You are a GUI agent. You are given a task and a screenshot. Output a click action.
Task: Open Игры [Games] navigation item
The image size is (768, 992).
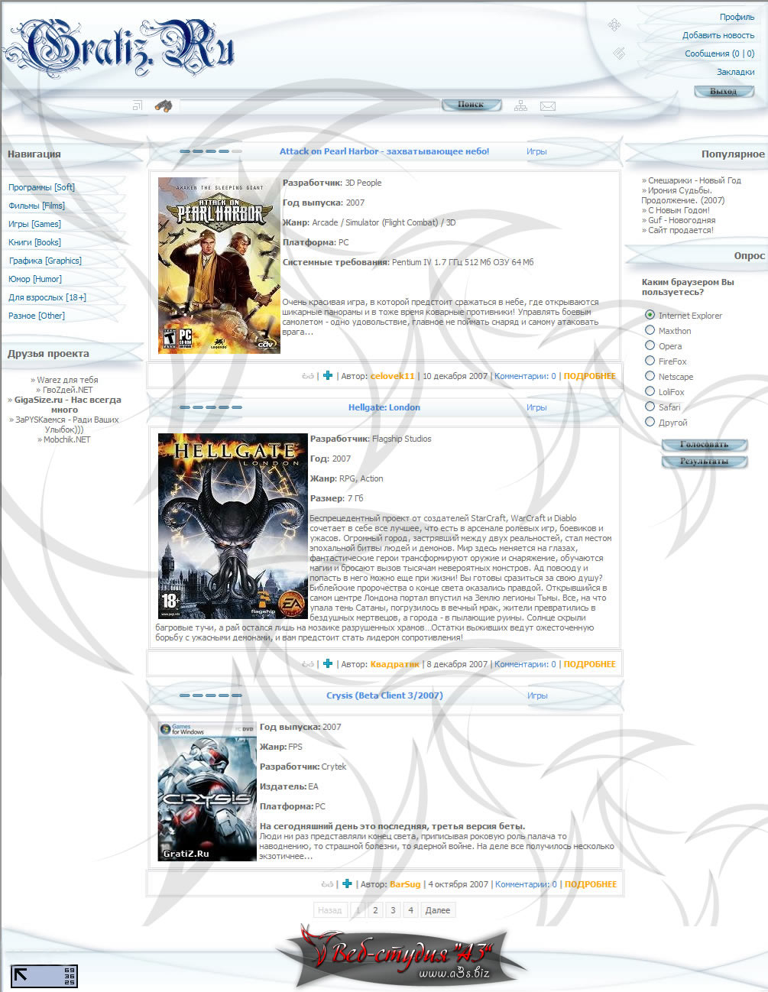[34, 224]
